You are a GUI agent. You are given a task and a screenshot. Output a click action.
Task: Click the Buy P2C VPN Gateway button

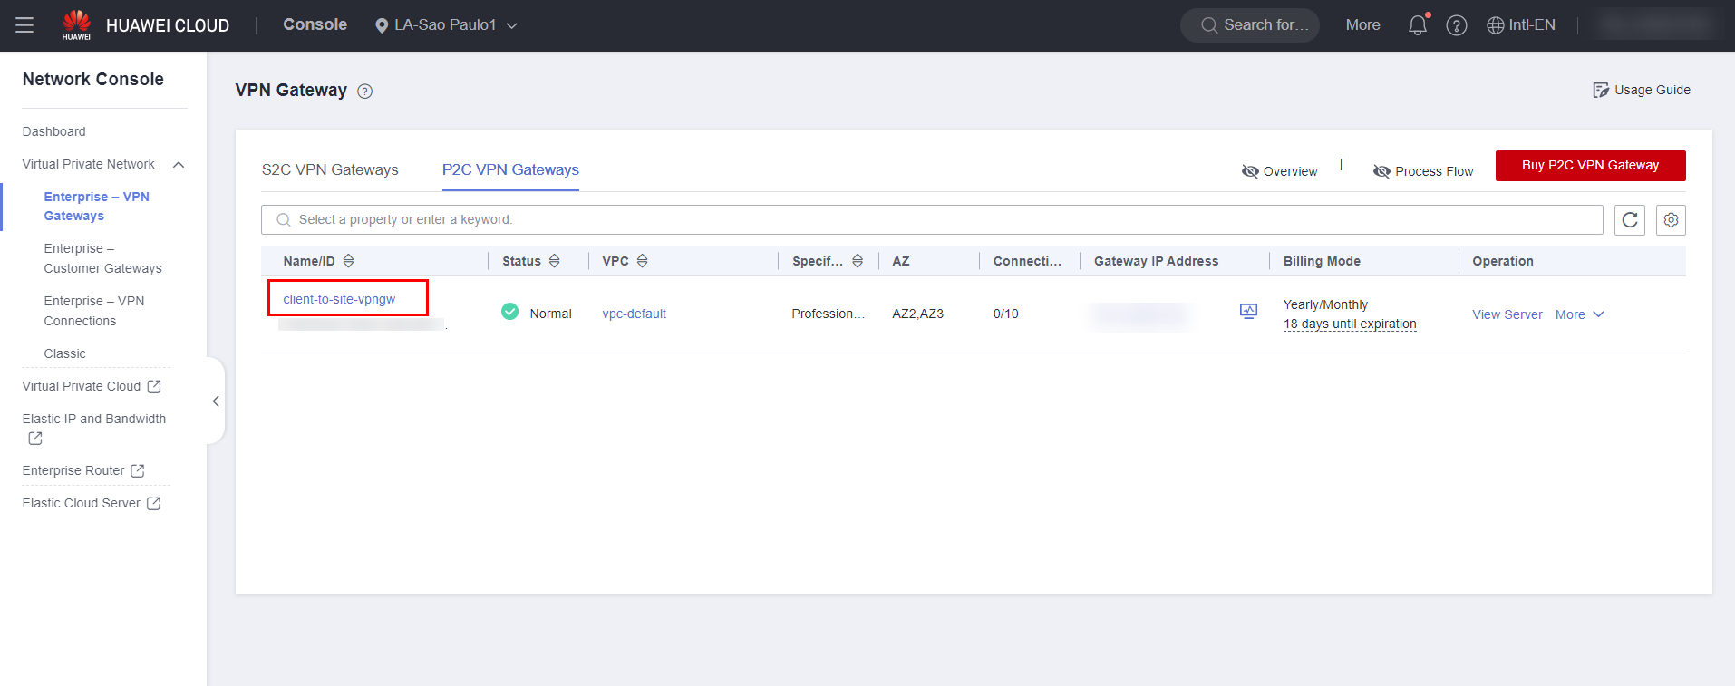click(x=1590, y=166)
